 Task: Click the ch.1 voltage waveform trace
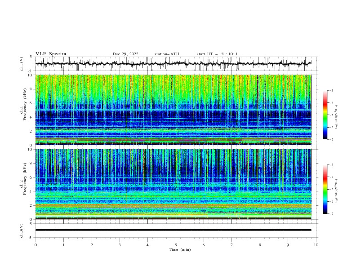[173, 64]
